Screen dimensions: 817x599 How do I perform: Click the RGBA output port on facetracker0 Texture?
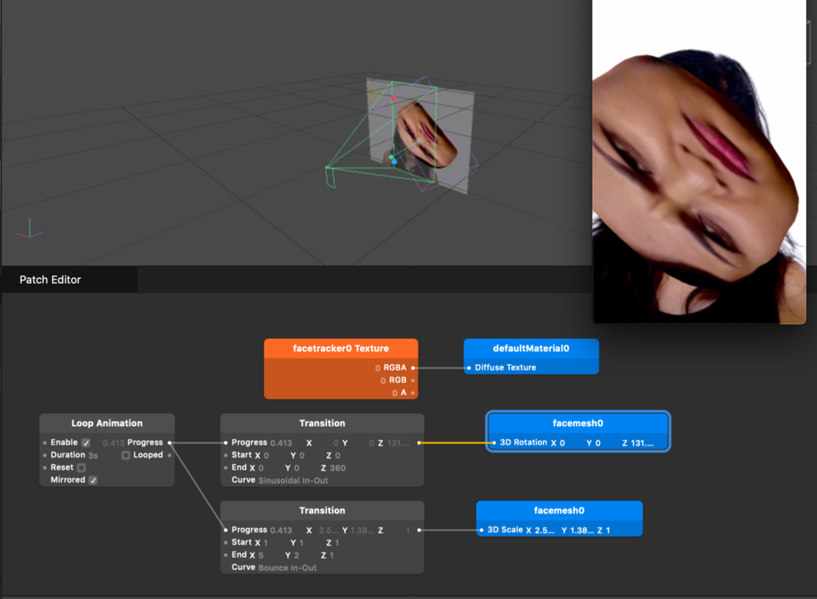click(x=413, y=367)
